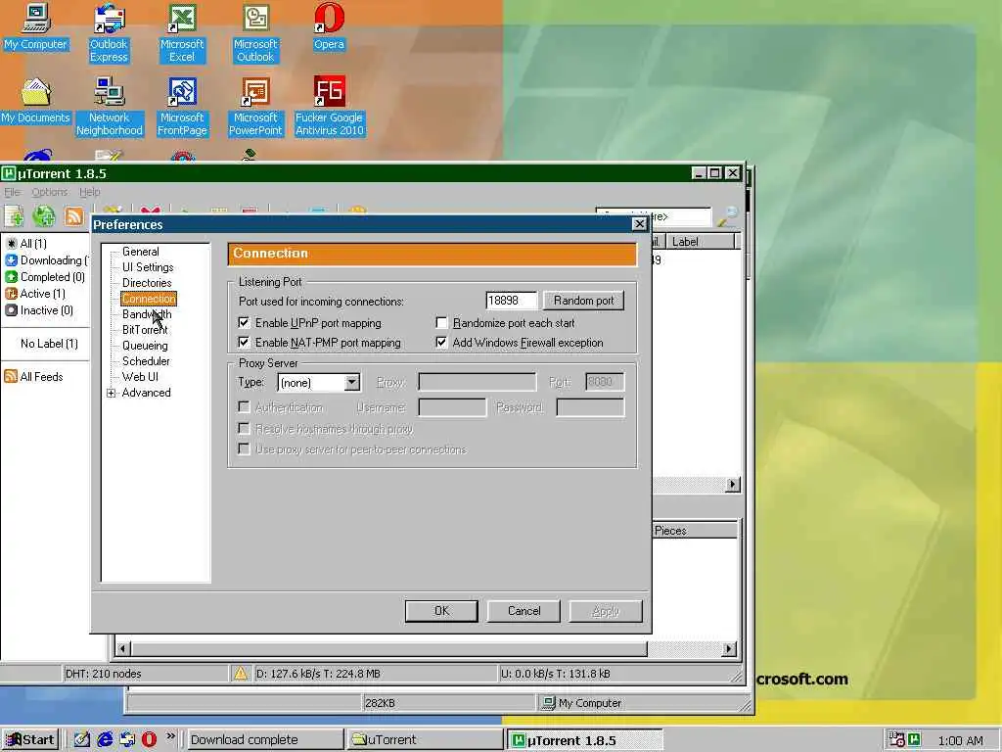
Task: Click the search magnifier icon in µTorrent
Action: (727, 216)
